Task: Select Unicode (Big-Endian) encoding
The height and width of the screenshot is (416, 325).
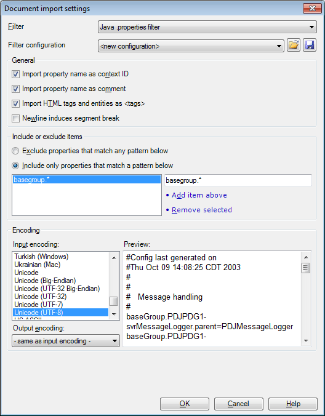Action: click(60, 281)
